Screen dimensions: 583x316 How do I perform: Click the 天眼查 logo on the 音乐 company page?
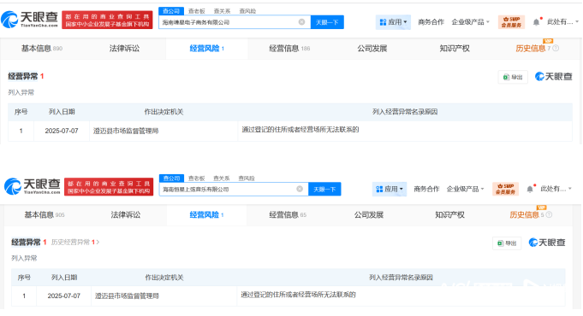(x=32, y=186)
